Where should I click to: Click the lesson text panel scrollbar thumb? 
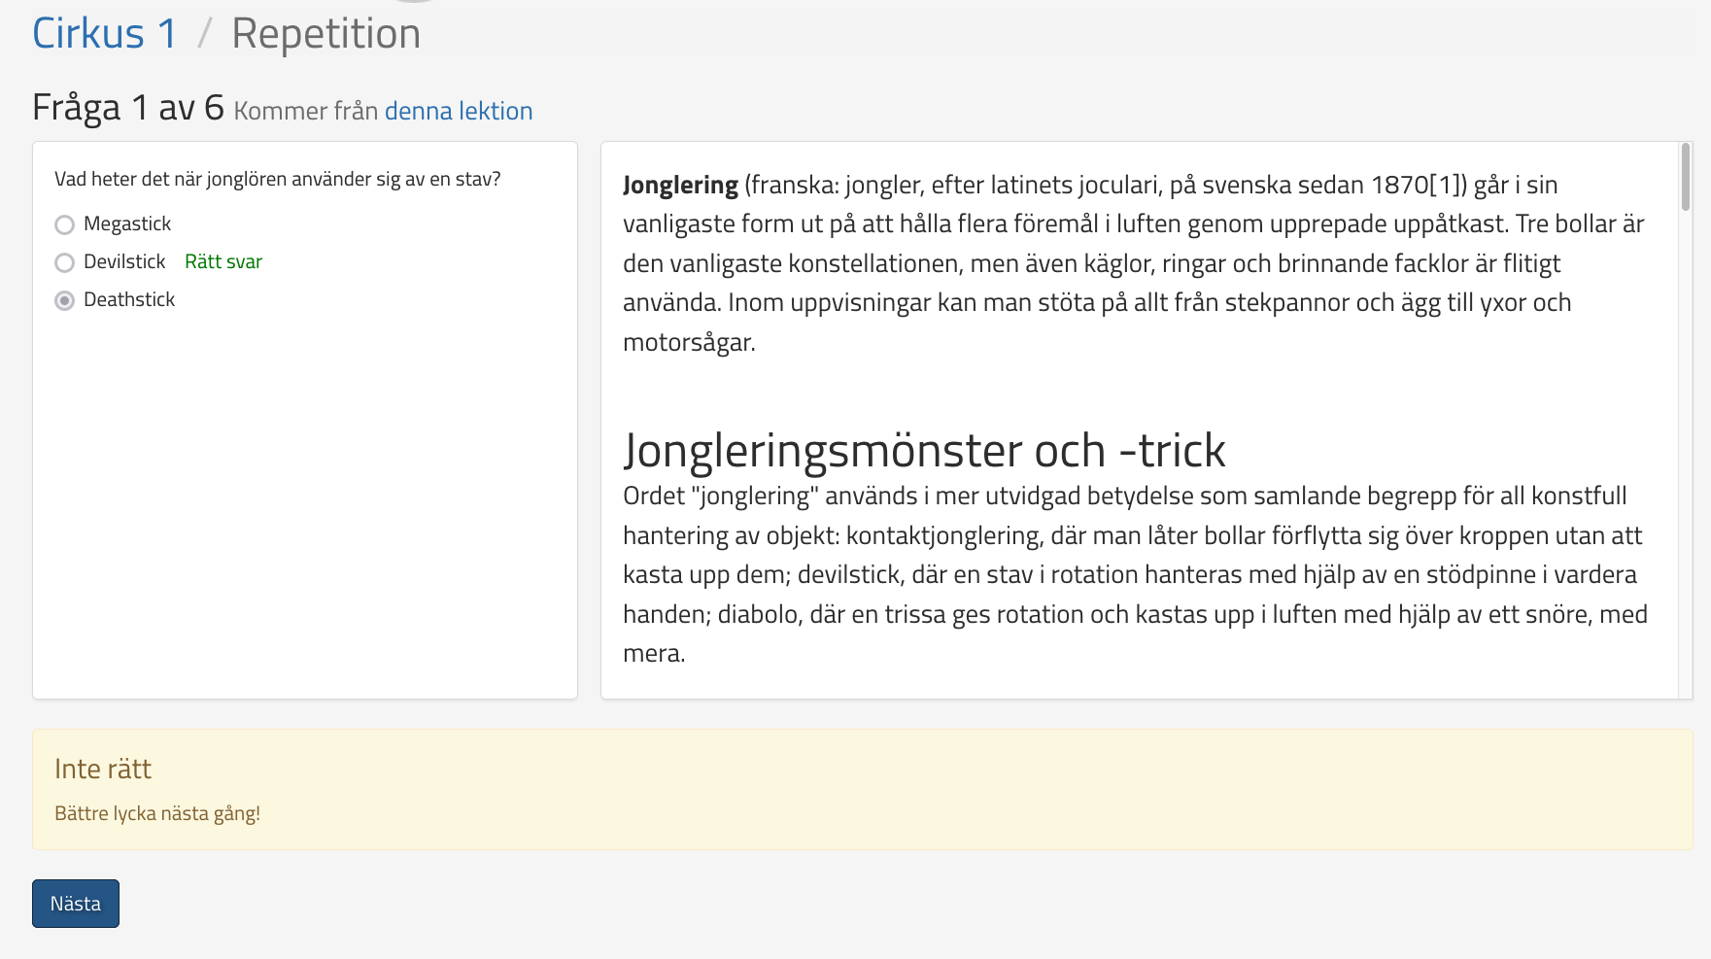point(1685,177)
